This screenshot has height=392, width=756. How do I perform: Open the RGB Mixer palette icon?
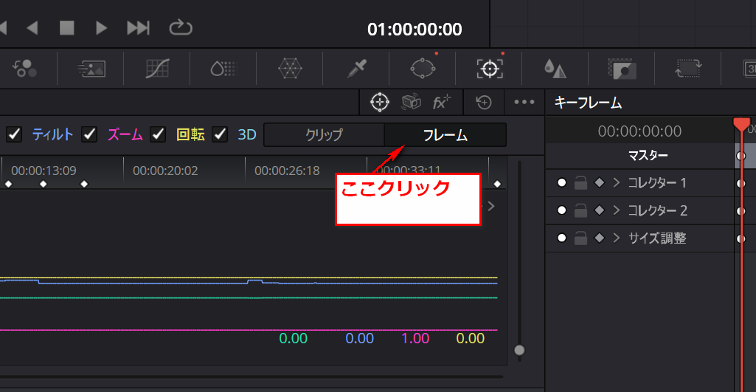click(x=24, y=69)
